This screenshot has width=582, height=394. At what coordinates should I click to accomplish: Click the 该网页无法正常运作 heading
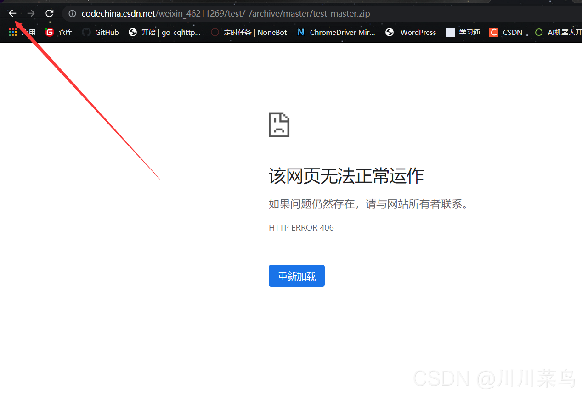tap(346, 176)
